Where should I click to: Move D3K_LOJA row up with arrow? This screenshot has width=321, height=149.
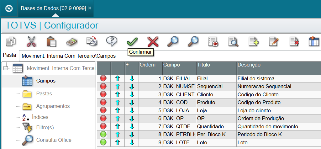coord(118,110)
